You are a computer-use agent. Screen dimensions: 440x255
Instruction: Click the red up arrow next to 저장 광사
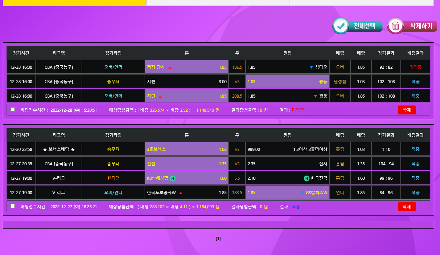coord(170,67)
